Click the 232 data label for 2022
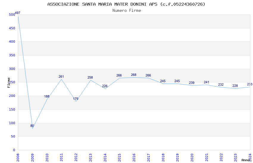Viewport: 253px width, 163px height. [x=221, y=85]
